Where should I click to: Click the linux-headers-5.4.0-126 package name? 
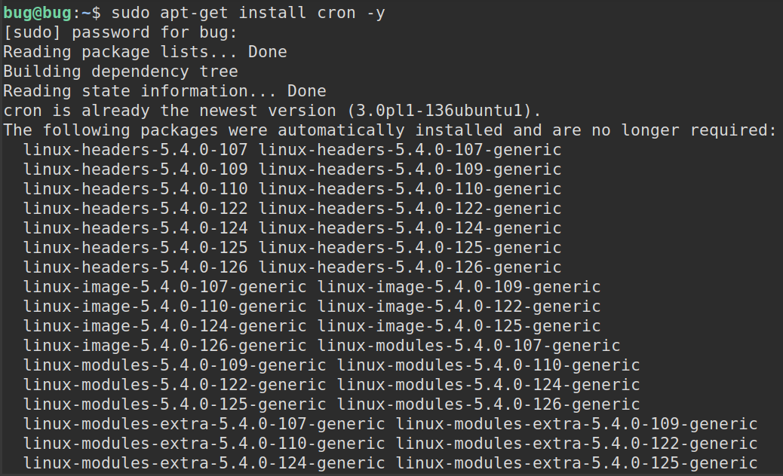(135, 267)
